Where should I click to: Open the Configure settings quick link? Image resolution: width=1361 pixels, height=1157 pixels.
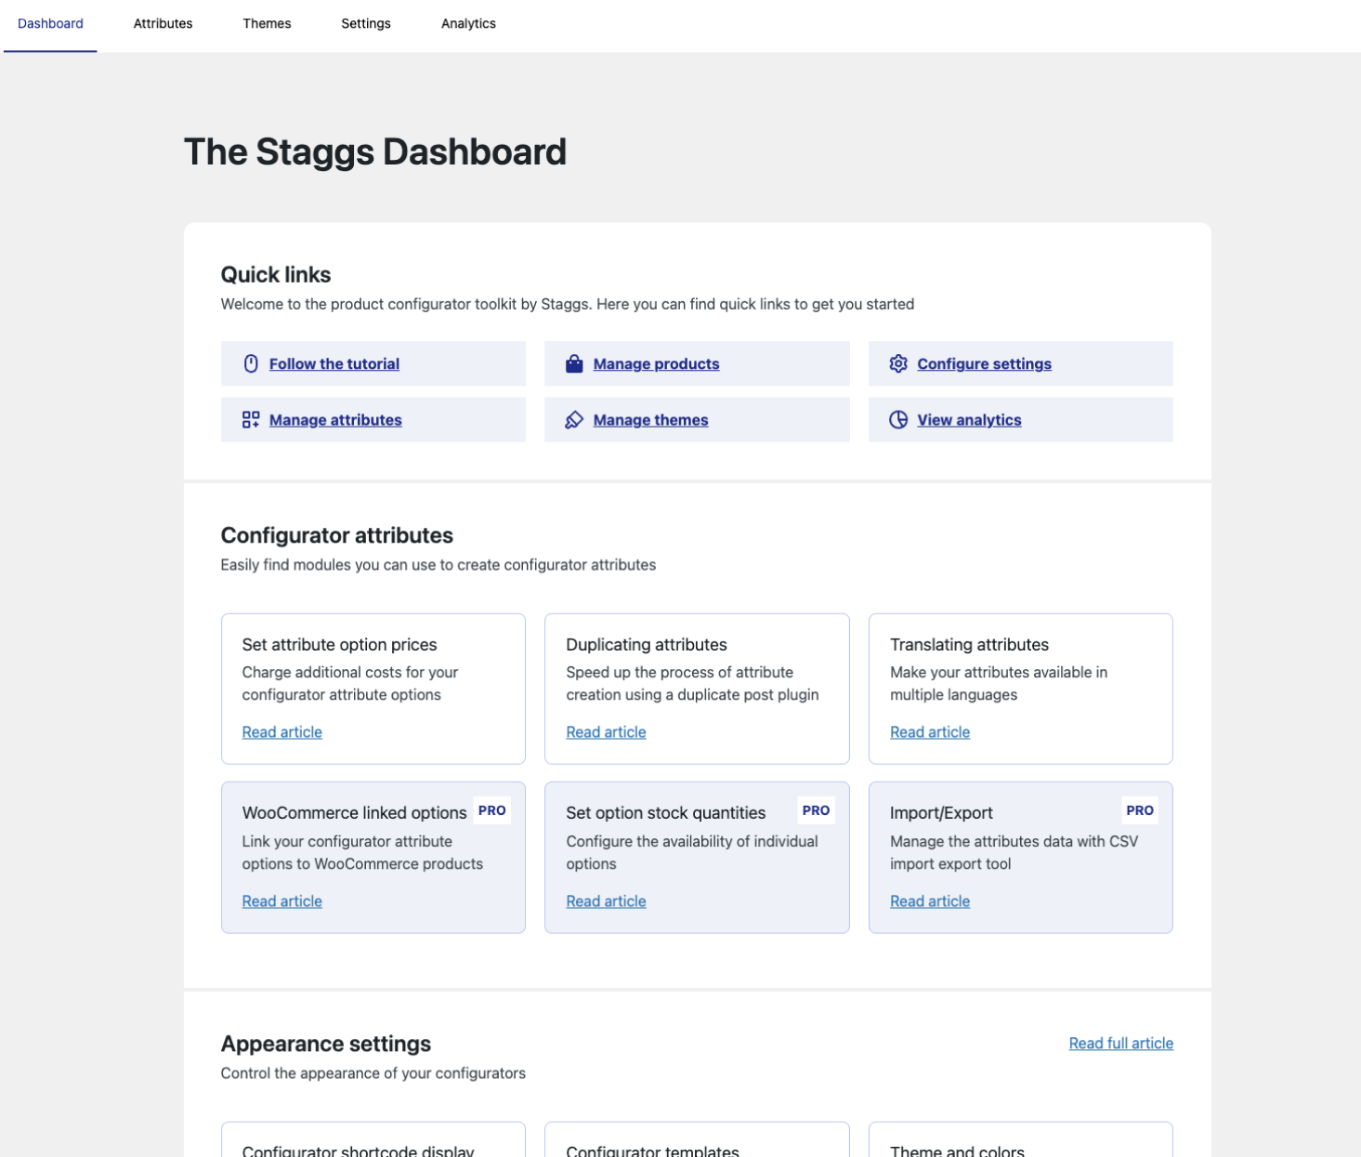pos(984,364)
